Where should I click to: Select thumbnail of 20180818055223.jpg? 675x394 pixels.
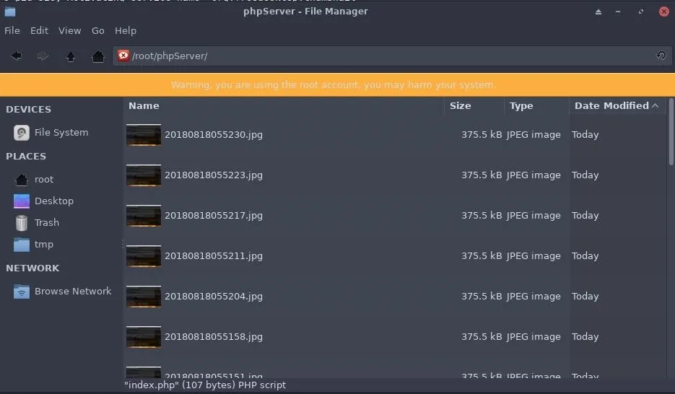(144, 175)
